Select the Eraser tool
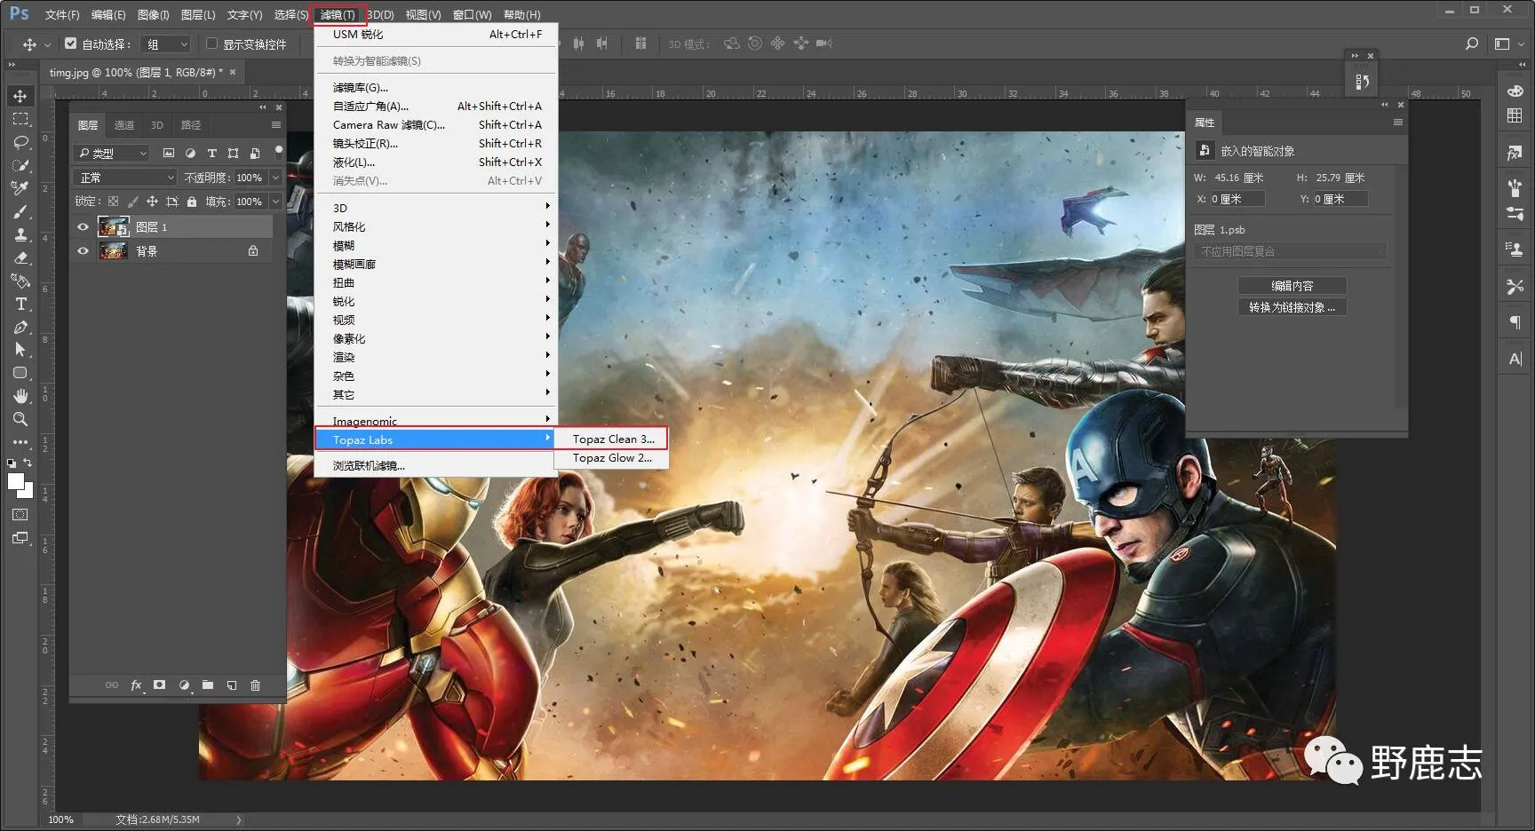The width and height of the screenshot is (1535, 831). (x=20, y=257)
